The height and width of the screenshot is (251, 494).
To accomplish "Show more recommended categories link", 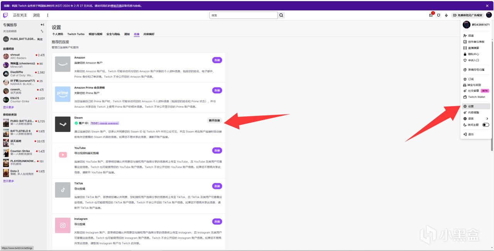I will coord(8,181).
